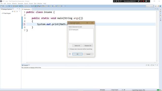Open the Package Explorer view menu arrow
Viewport: 162px width, 91px height.
[x=19, y=11]
